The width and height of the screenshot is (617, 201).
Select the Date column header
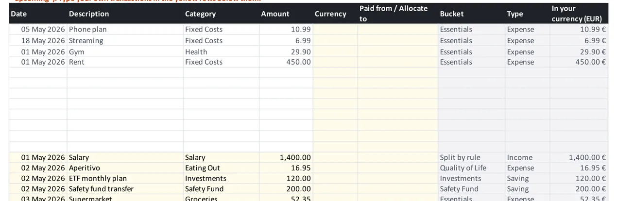tap(38, 14)
